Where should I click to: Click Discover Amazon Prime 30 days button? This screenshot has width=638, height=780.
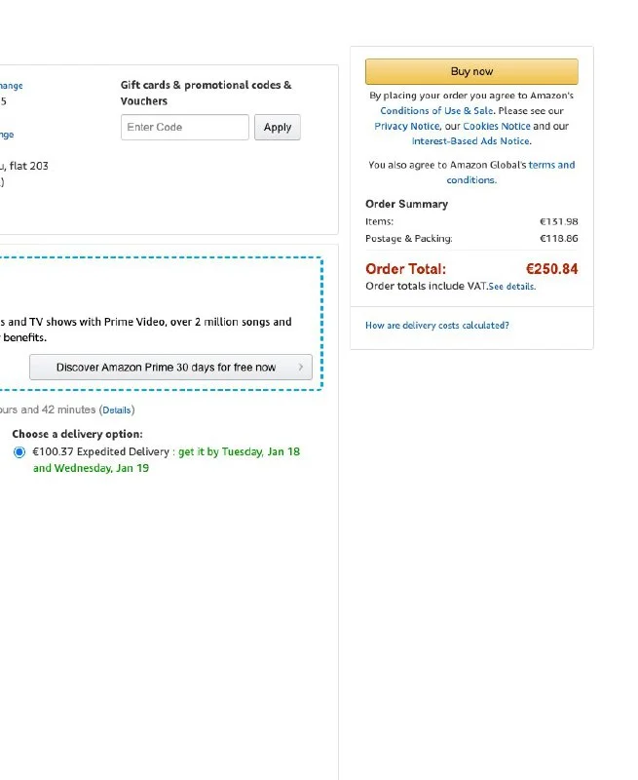coord(166,368)
